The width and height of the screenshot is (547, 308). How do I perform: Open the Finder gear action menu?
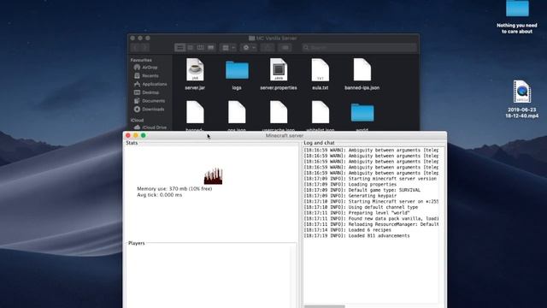(249, 48)
